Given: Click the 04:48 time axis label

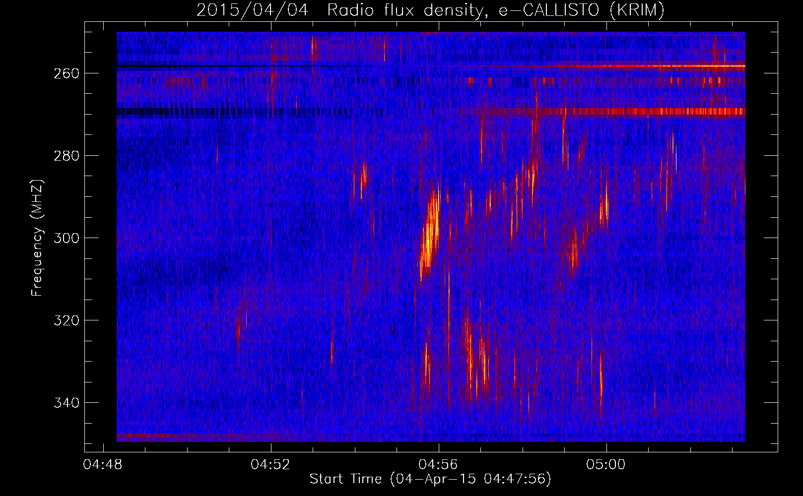Looking at the screenshot, I should click(103, 465).
